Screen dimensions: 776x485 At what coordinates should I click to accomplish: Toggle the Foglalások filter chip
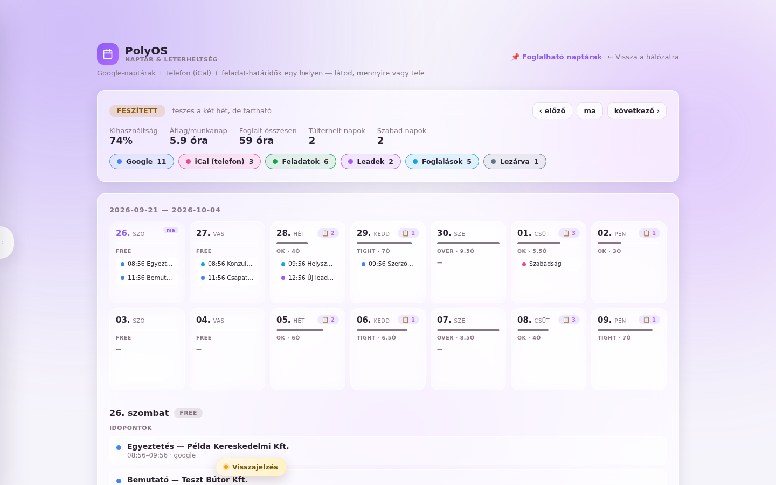(x=442, y=162)
